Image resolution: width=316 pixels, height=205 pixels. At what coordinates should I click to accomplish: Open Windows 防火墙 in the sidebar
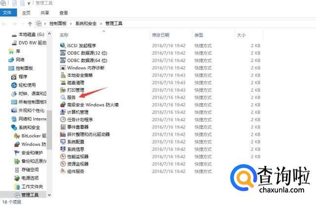tap(30, 144)
